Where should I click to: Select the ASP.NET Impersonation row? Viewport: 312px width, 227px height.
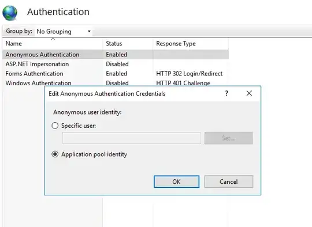pyautogui.click(x=116, y=64)
